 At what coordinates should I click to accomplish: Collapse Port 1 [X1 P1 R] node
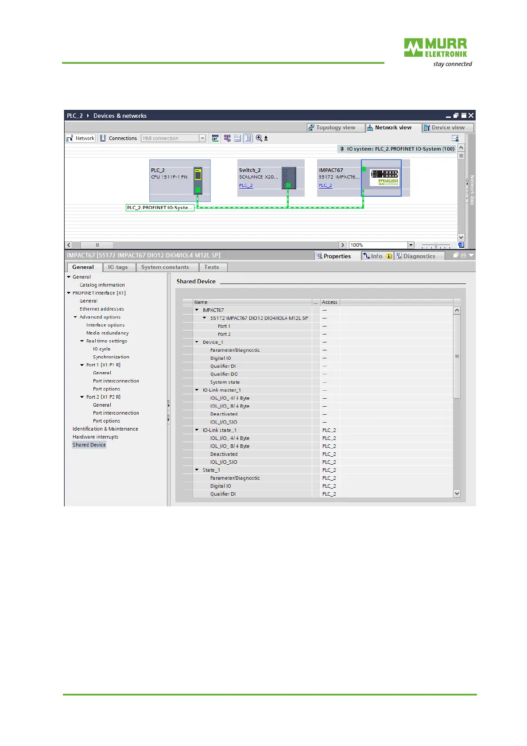(82, 365)
